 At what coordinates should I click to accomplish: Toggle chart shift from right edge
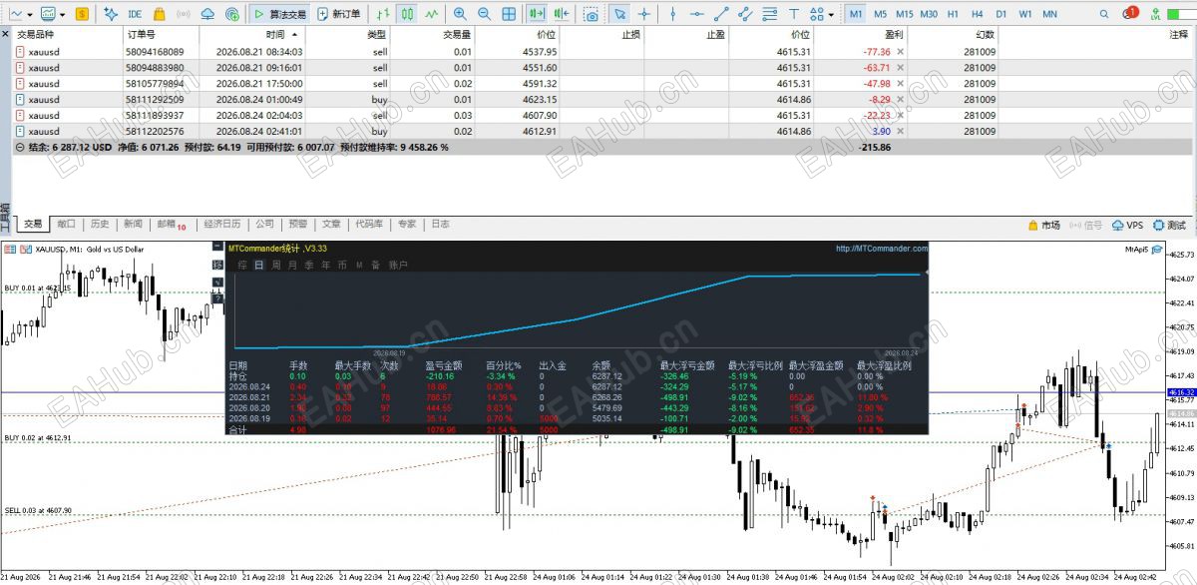pos(562,15)
